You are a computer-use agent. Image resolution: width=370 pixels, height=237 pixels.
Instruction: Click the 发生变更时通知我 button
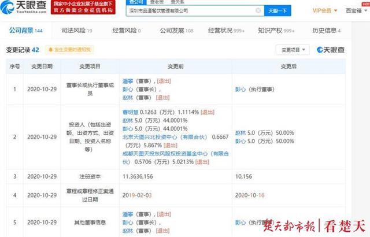click(69, 50)
